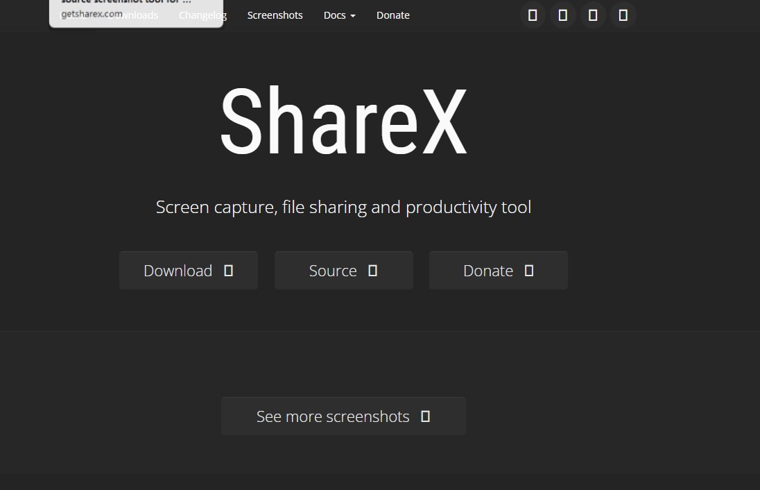Click the icon glyph beside the Download label

[x=228, y=271]
